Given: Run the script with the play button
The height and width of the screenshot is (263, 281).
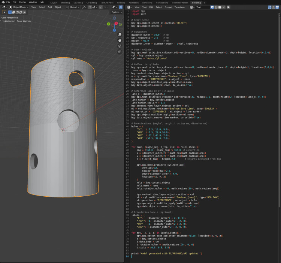Looking at the screenshot, I should click(228, 7).
